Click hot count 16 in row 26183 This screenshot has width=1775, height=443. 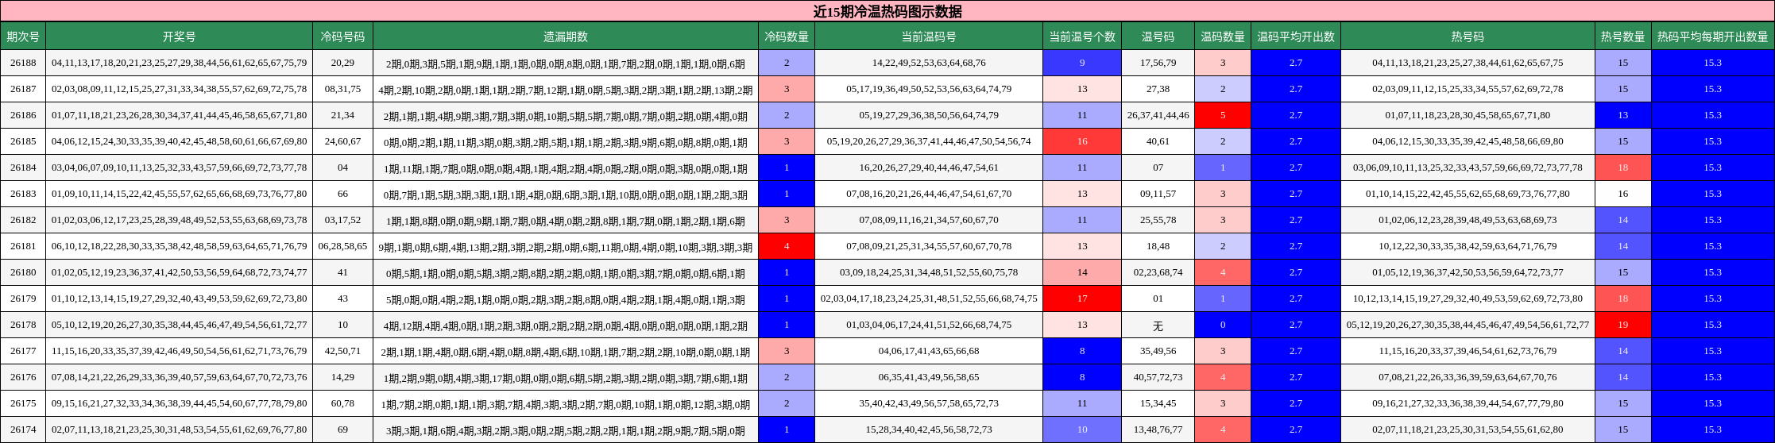(x=1623, y=194)
